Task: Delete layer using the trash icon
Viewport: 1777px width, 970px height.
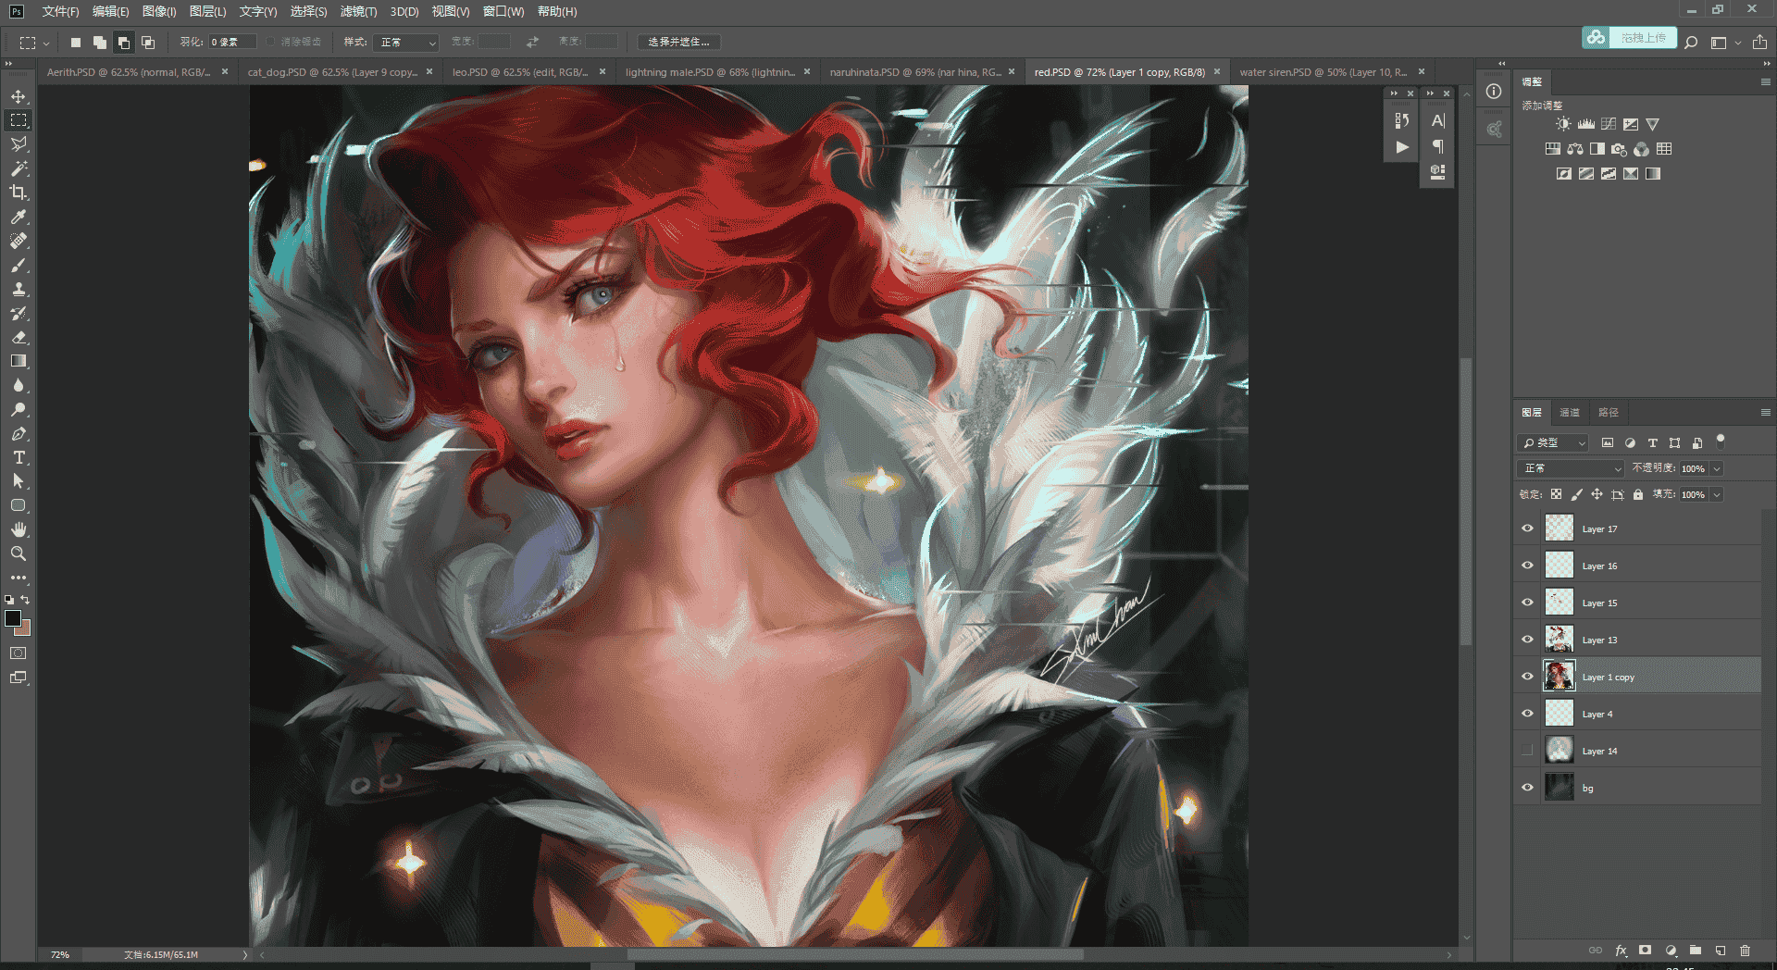Action: (1745, 951)
